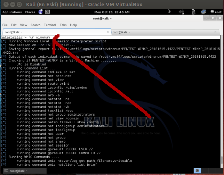The height and width of the screenshot is (175, 224).
Task: Select the first root@kali terminal tab
Action: point(57,32)
